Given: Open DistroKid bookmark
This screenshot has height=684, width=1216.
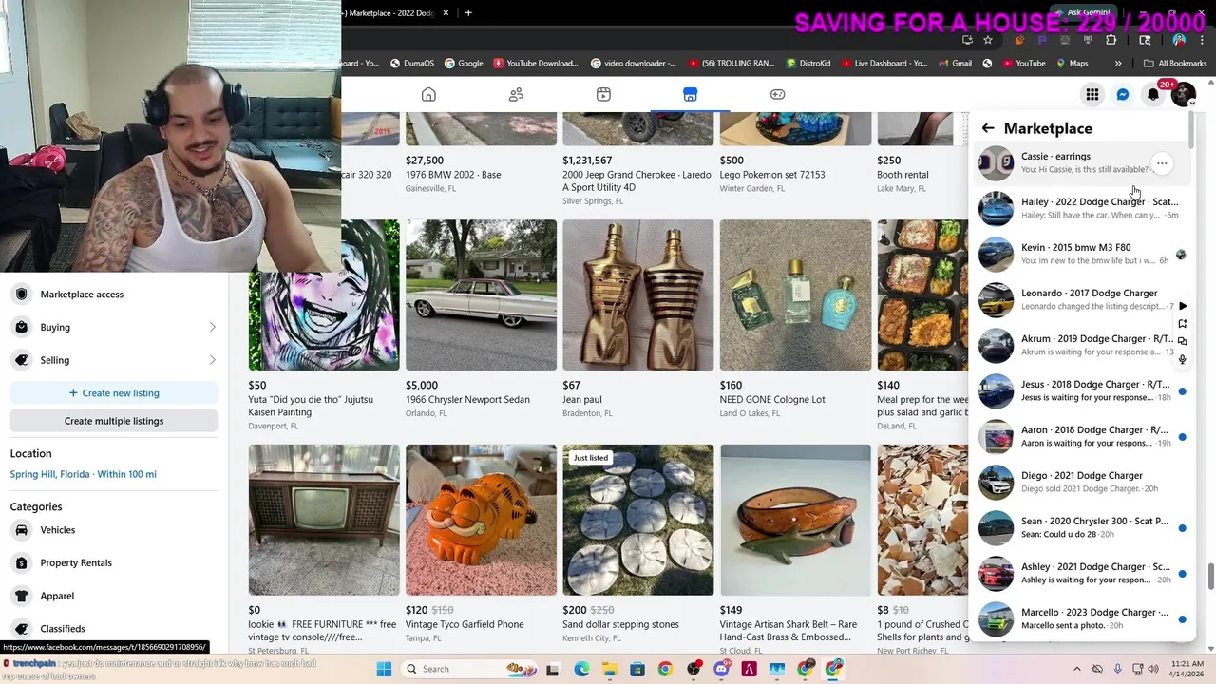Looking at the screenshot, I should 808,64.
